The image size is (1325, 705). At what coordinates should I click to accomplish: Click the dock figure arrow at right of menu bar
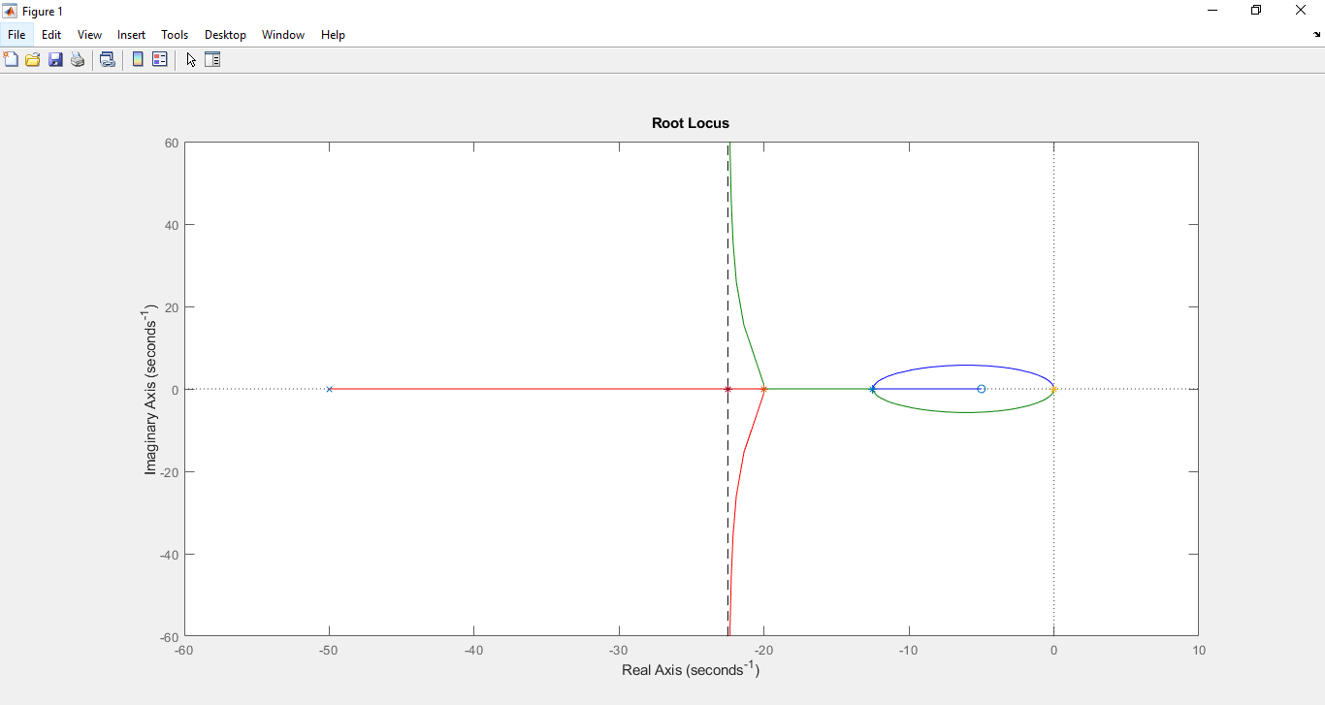1317,35
